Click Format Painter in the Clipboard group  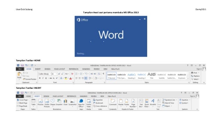30,79
